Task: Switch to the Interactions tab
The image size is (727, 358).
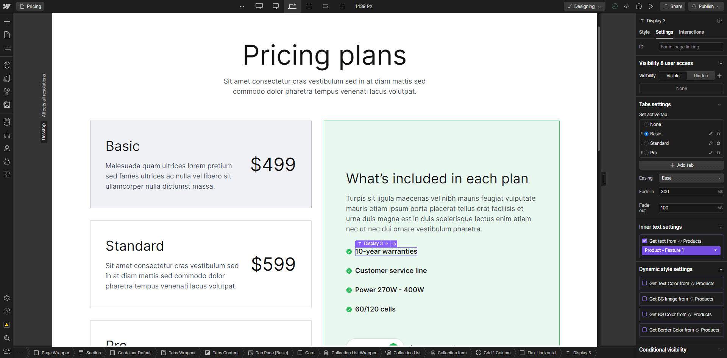Action: coord(691,32)
